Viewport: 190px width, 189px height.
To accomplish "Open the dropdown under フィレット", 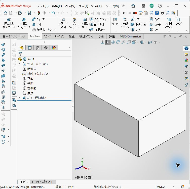I will point(115,31).
